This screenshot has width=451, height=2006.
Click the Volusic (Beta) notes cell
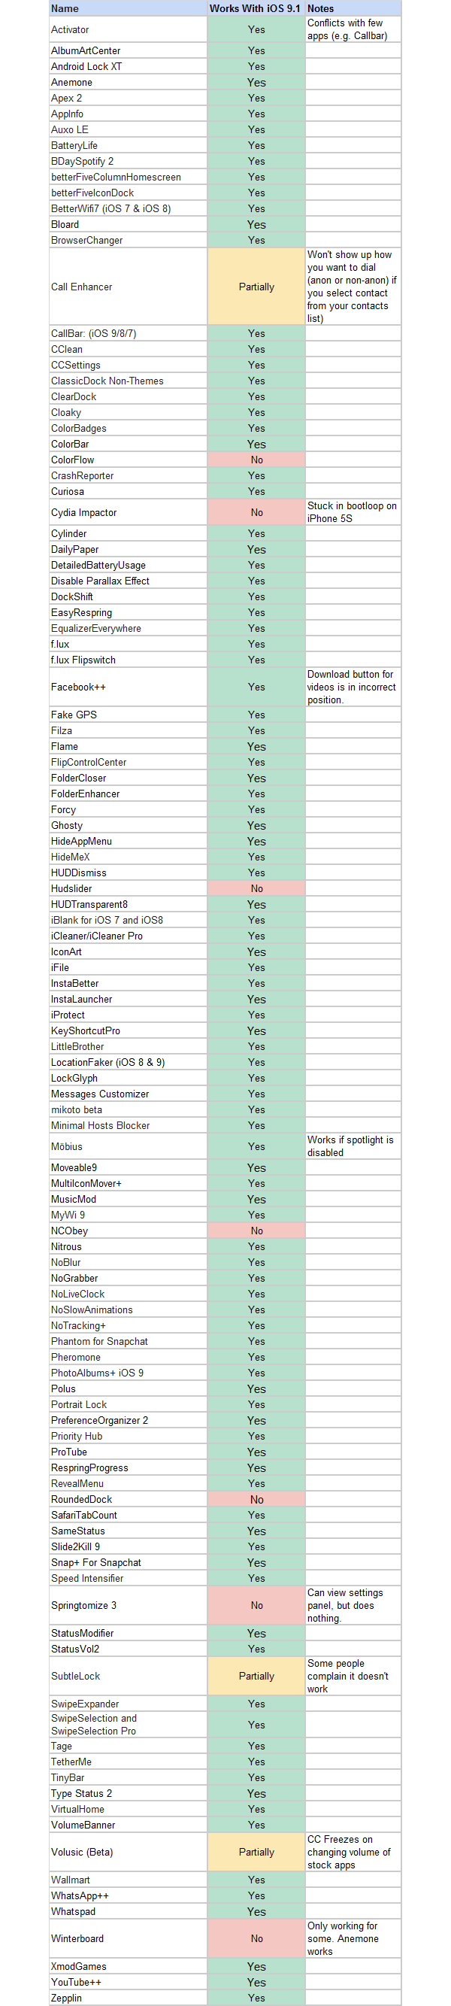click(352, 1852)
